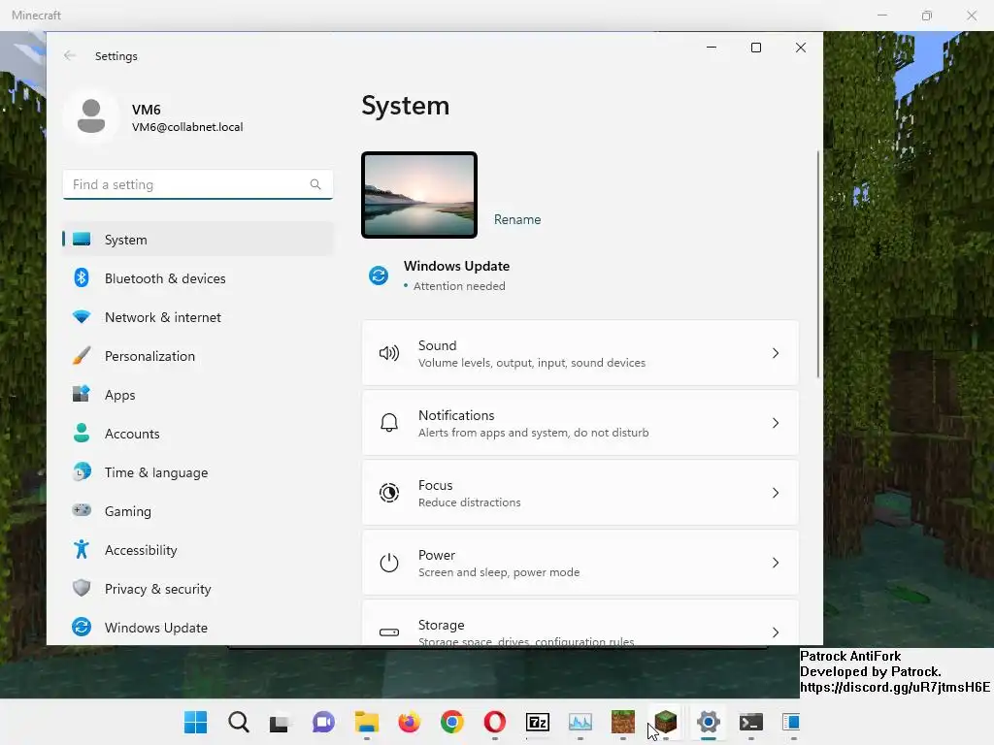This screenshot has height=745, width=994.
Task: Click the Patrock discord link text
Action: (x=894, y=688)
